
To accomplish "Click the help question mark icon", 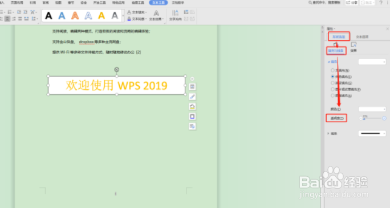I will pyautogui.click(x=381, y=2).
